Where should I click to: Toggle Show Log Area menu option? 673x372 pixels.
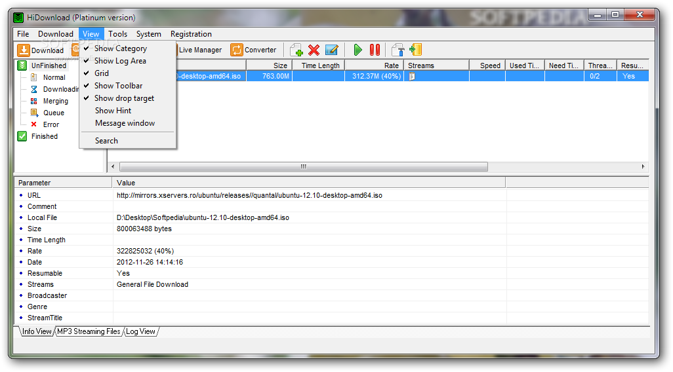(x=128, y=61)
